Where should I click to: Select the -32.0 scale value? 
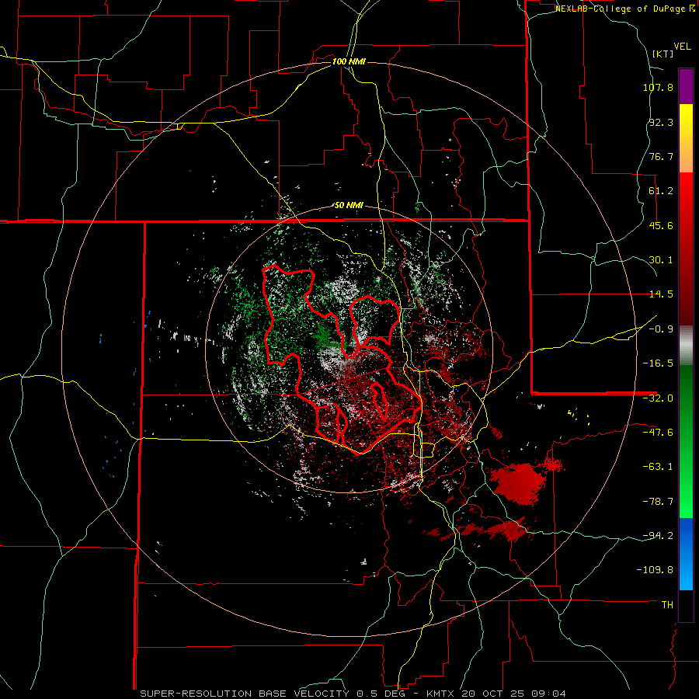tap(658, 398)
